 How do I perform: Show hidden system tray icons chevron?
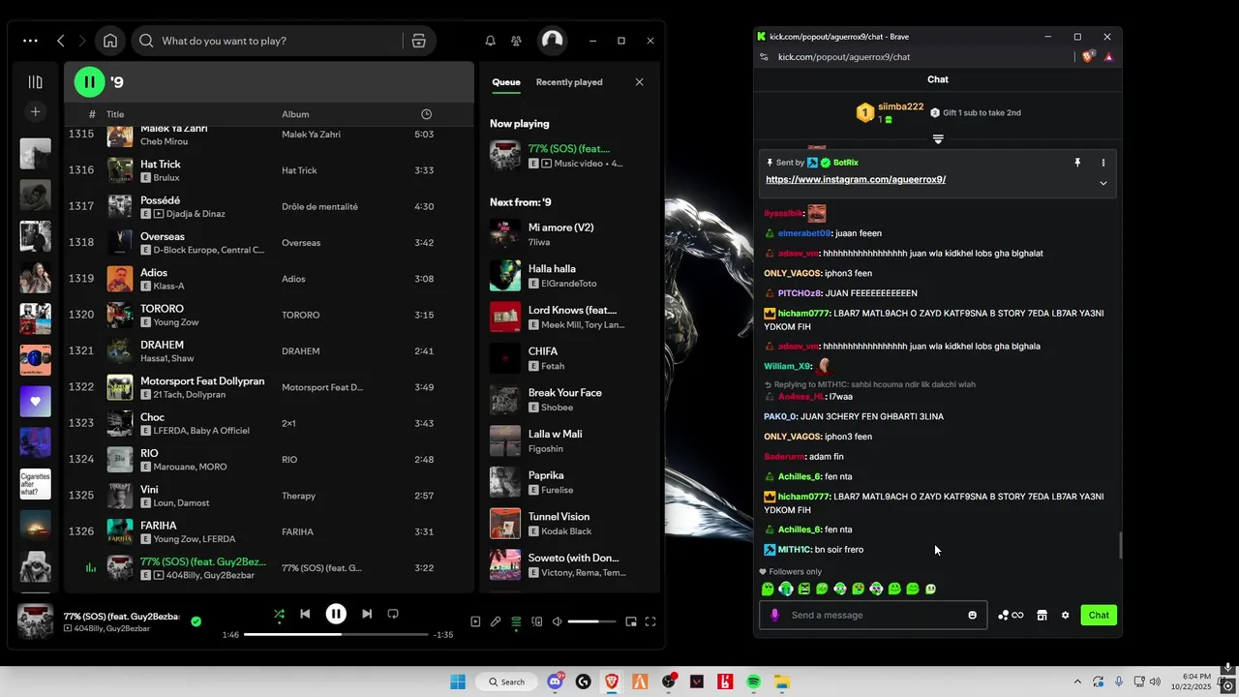point(1077,682)
